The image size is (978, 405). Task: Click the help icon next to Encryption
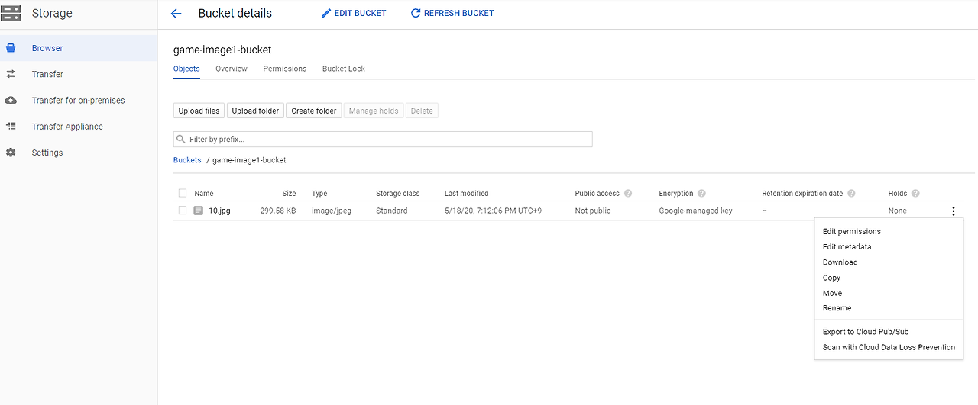(701, 194)
